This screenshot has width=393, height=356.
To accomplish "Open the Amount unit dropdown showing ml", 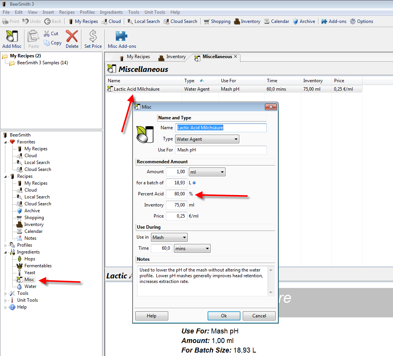I will pyautogui.click(x=207, y=172).
